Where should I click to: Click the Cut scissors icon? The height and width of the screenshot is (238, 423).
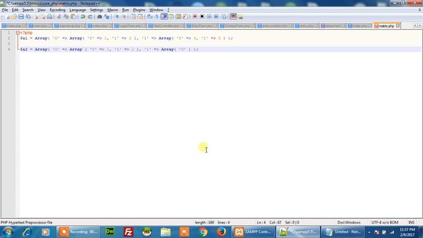(x=59, y=17)
